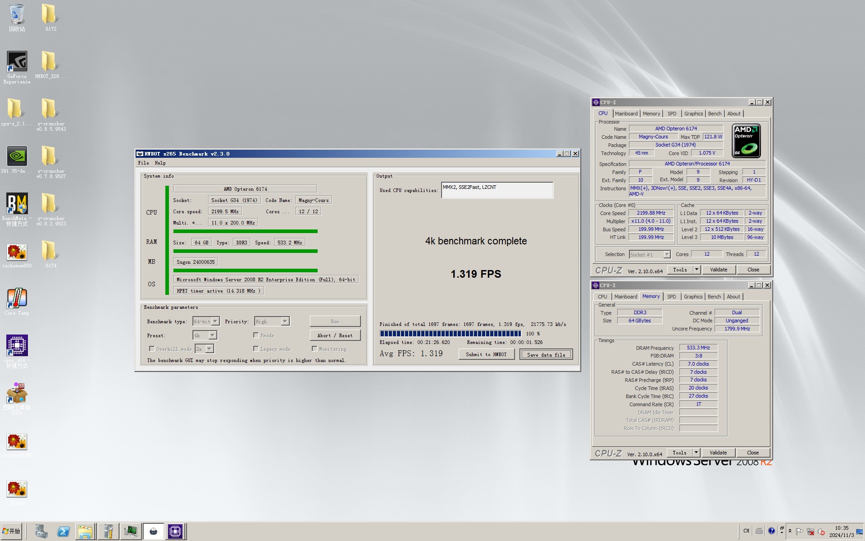The width and height of the screenshot is (865, 541).
Task: Click the muted volume tray icon
Action: click(821, 532)
